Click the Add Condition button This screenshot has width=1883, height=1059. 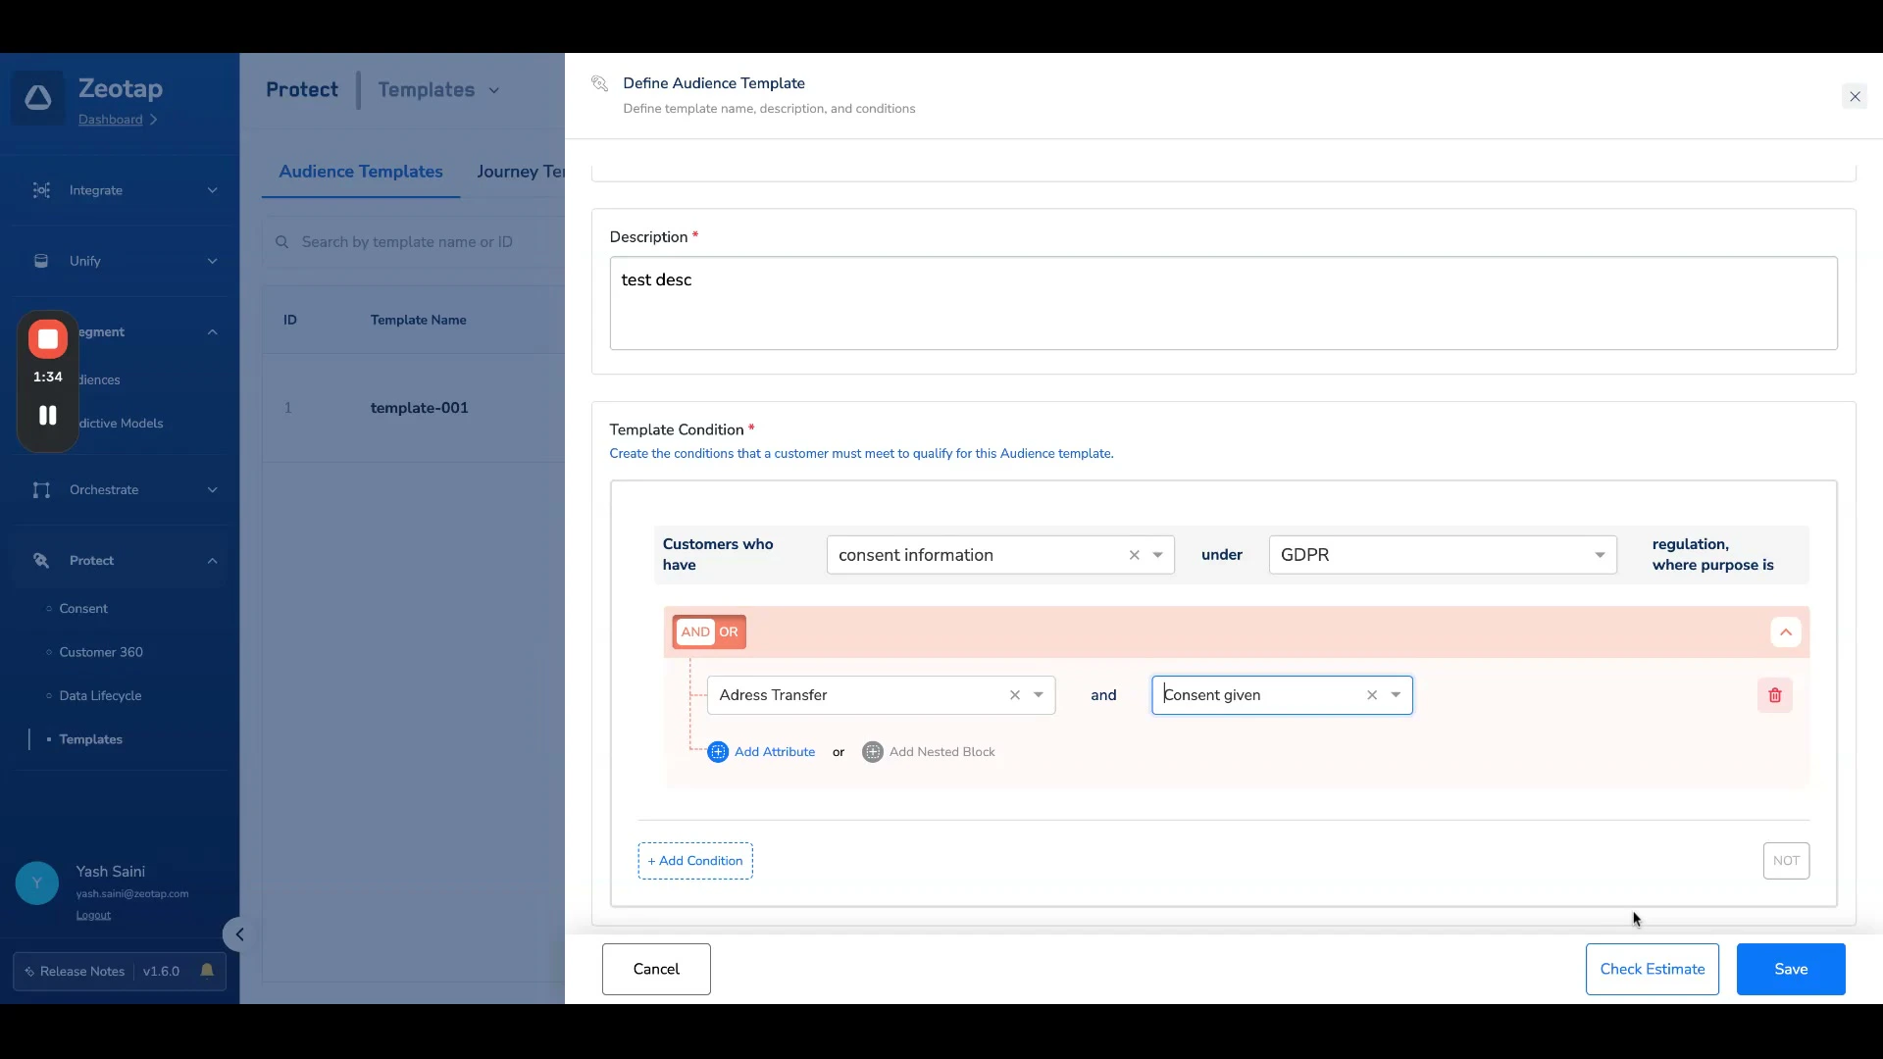(695, 861)
